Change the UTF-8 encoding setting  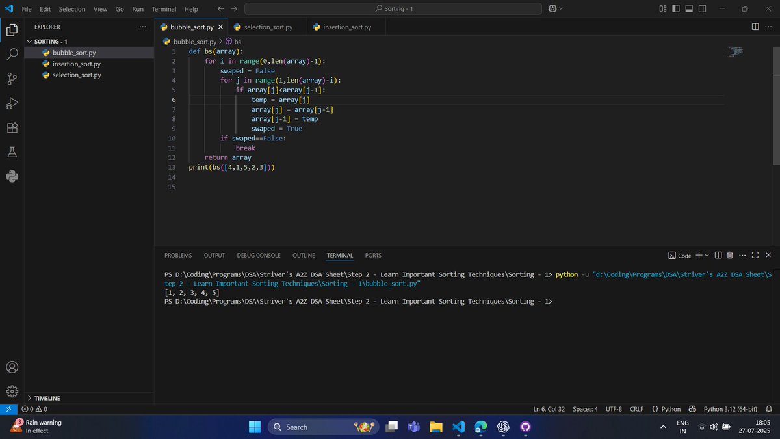[614, 409]
